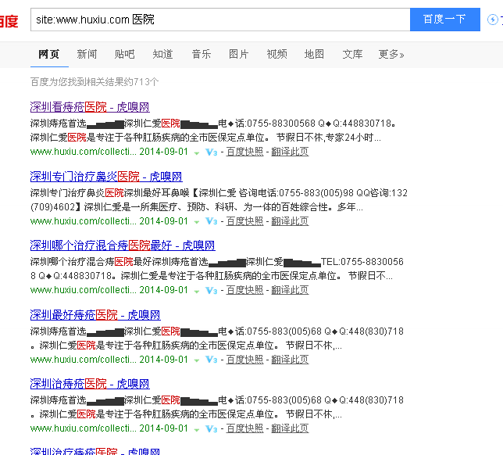503x455 pixels.
Task: Open 百度快照 for 深圳最好痔疮医院 result
Action: tap(244, 360)
